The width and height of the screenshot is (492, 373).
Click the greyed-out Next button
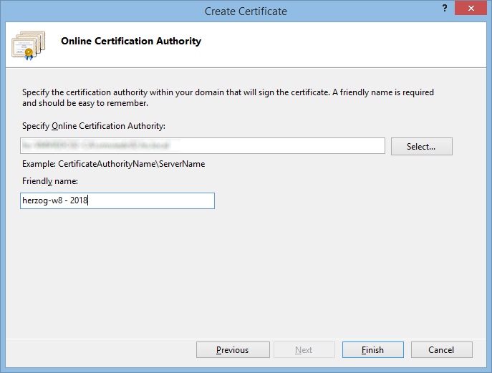coord(304,350)
